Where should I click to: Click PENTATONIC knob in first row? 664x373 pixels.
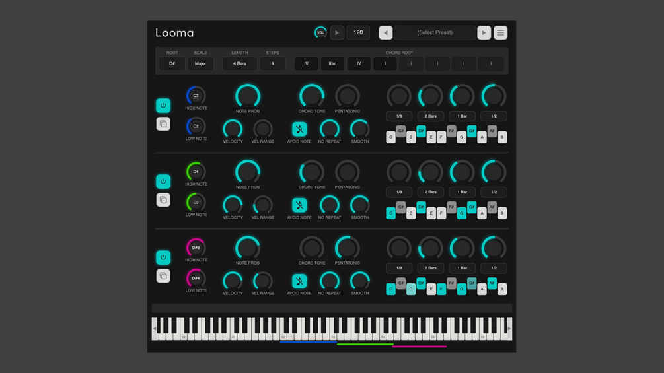[348, 96]
